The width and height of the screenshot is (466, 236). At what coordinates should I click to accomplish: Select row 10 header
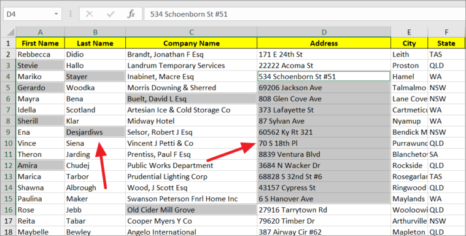click(x=8, y=143)
